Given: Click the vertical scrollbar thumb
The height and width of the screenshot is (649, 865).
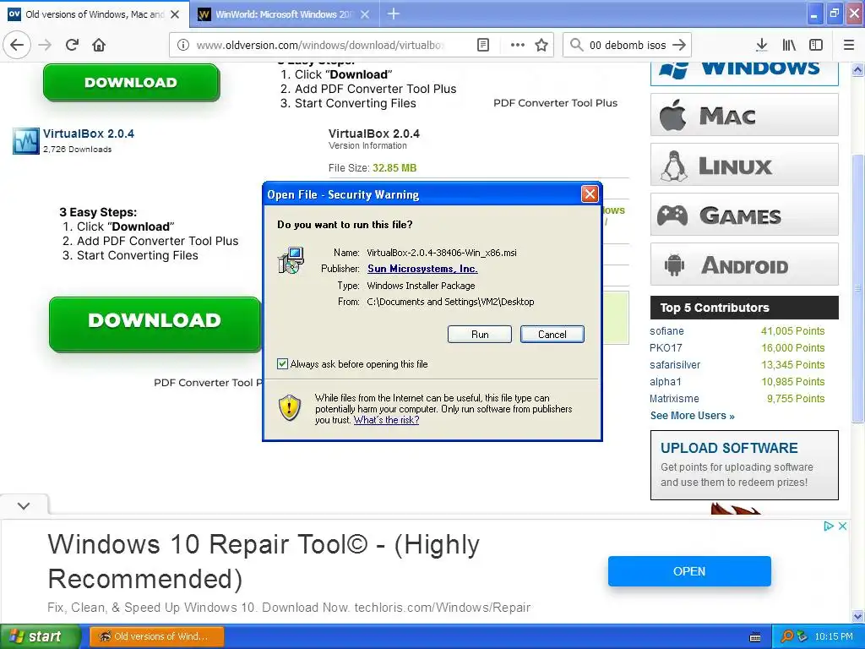Looking at the screenshot, I should pyautogui.click(x=858, y=287).
